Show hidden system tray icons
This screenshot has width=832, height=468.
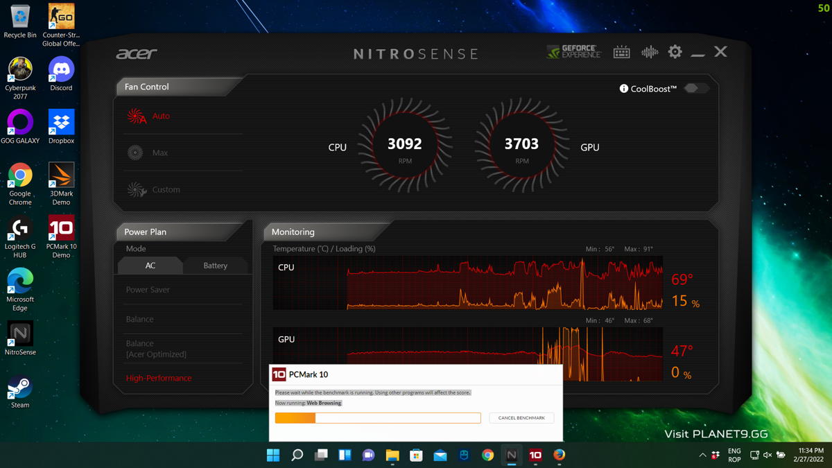[x=702, y=456]
